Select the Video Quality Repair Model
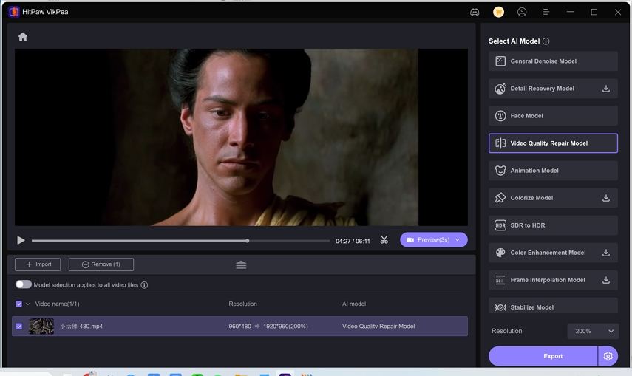This screenshot has height=376, width=632. pos(553,143)
